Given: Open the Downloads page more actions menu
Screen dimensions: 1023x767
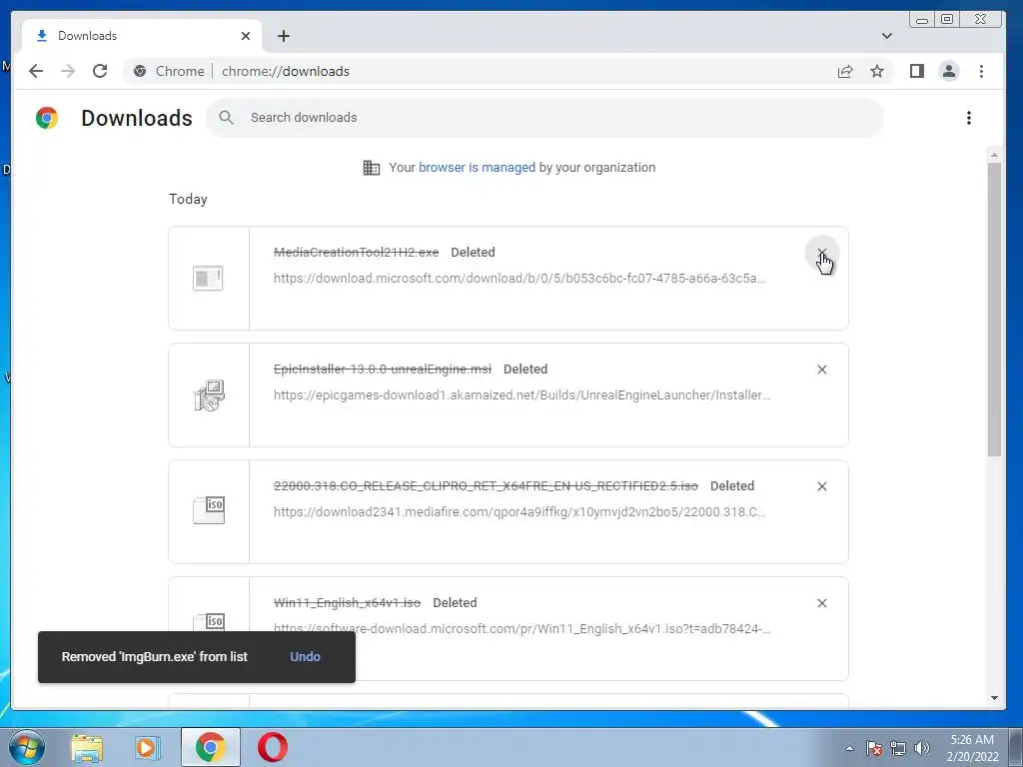Looking at the screenshot, I should click(x=969, y=118).
